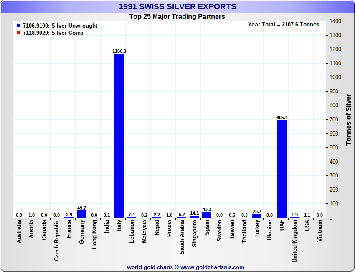355x272 pixels.
Task: Click the 'Russia' axis label
Action: tap(169, 228)
